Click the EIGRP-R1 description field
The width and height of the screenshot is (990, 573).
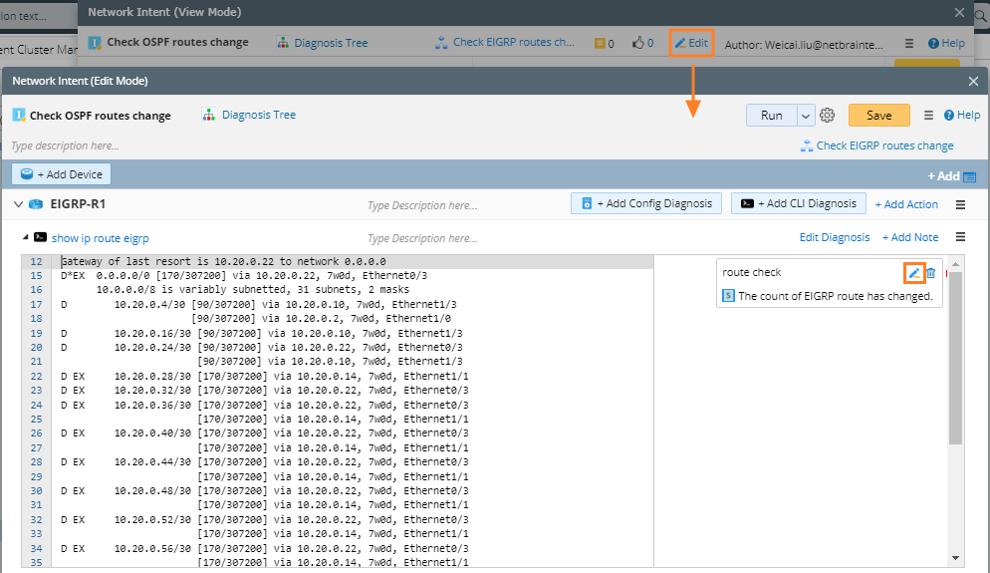tap(421, 205)
